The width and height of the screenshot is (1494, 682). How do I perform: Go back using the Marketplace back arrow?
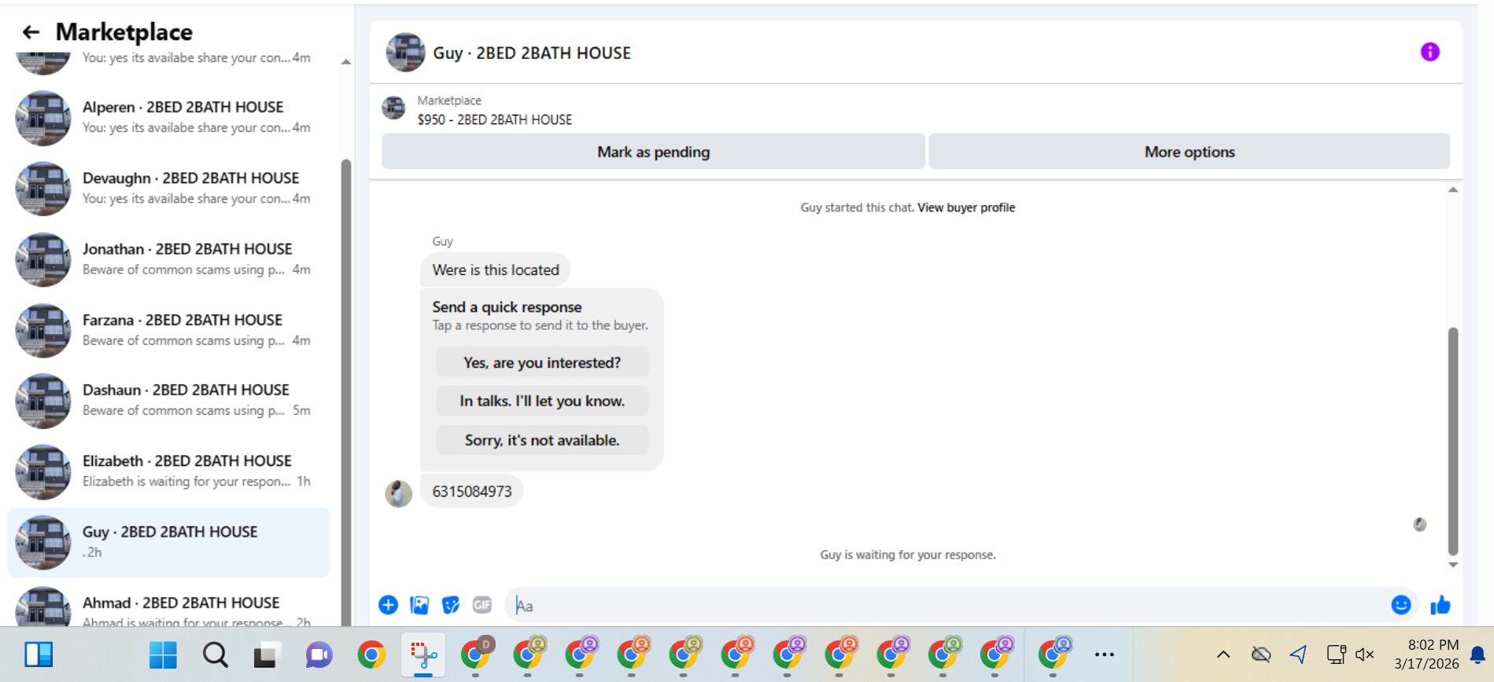coord(31,32)
